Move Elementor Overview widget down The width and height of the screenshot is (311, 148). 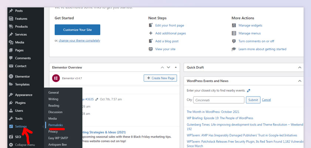click(x=168, y=67)
